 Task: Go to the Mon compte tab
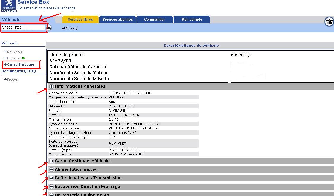192,20
